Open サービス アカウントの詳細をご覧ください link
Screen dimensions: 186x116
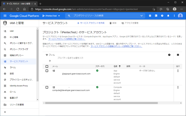click(67, 39)
